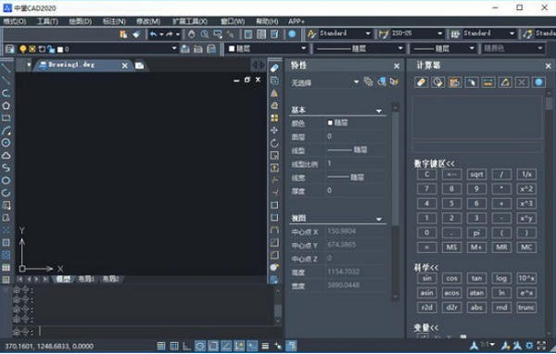
Task: Click the settings gear in status bar
Action: click(x=529, y=345)
